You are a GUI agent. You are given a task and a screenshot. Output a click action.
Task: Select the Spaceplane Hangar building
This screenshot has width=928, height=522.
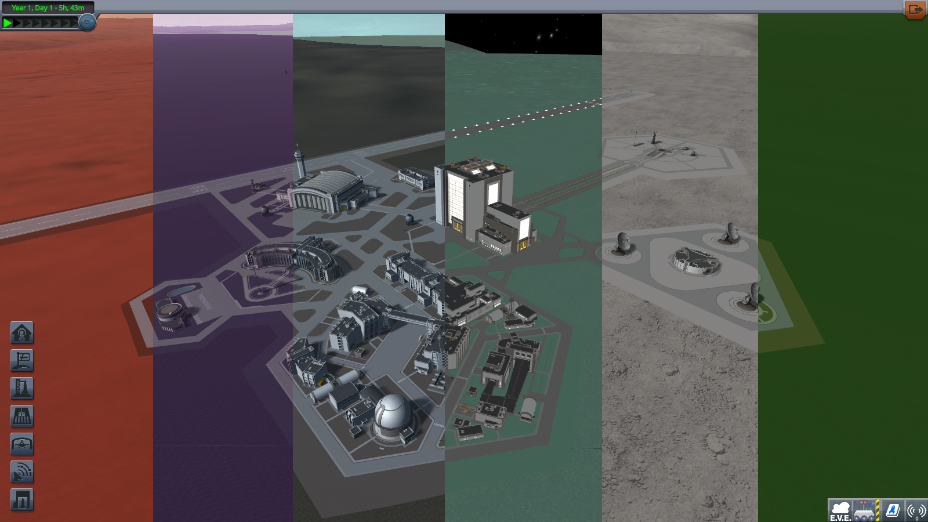click(328, 191)
